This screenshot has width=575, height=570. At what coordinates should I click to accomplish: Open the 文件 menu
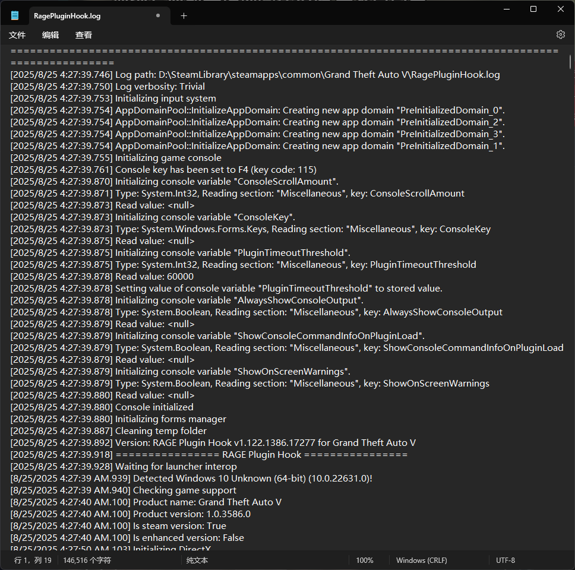click(x=17, y=35)
